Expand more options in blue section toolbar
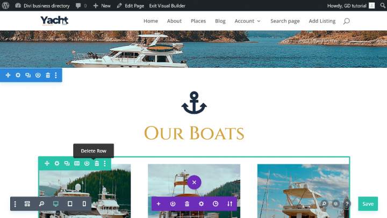The width and height of the screenshot is (387, 218). (x=56, y=75)
